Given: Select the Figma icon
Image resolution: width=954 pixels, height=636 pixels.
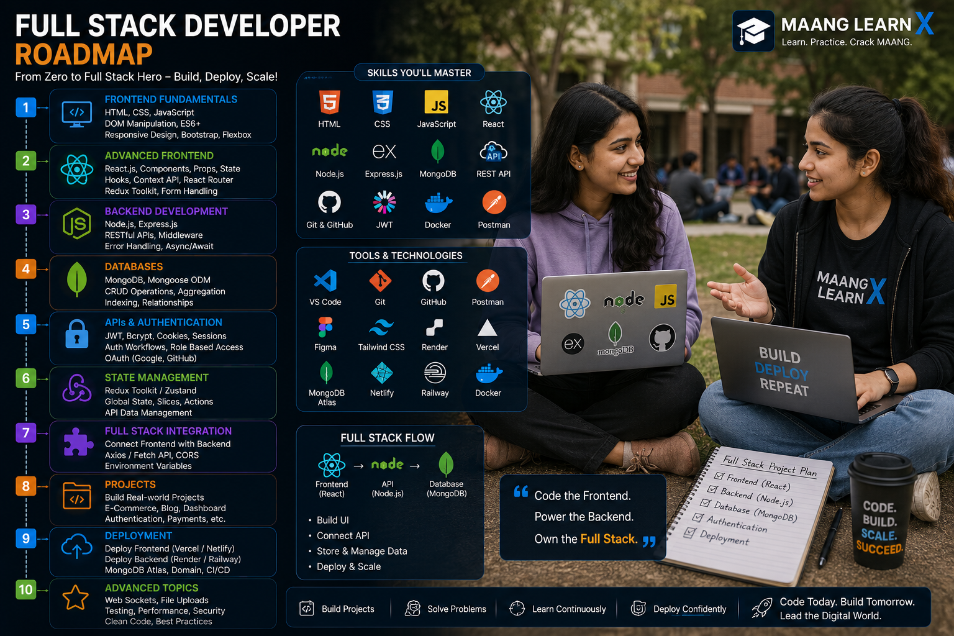Looking at the screenshot, I should [x=325, y=327].
